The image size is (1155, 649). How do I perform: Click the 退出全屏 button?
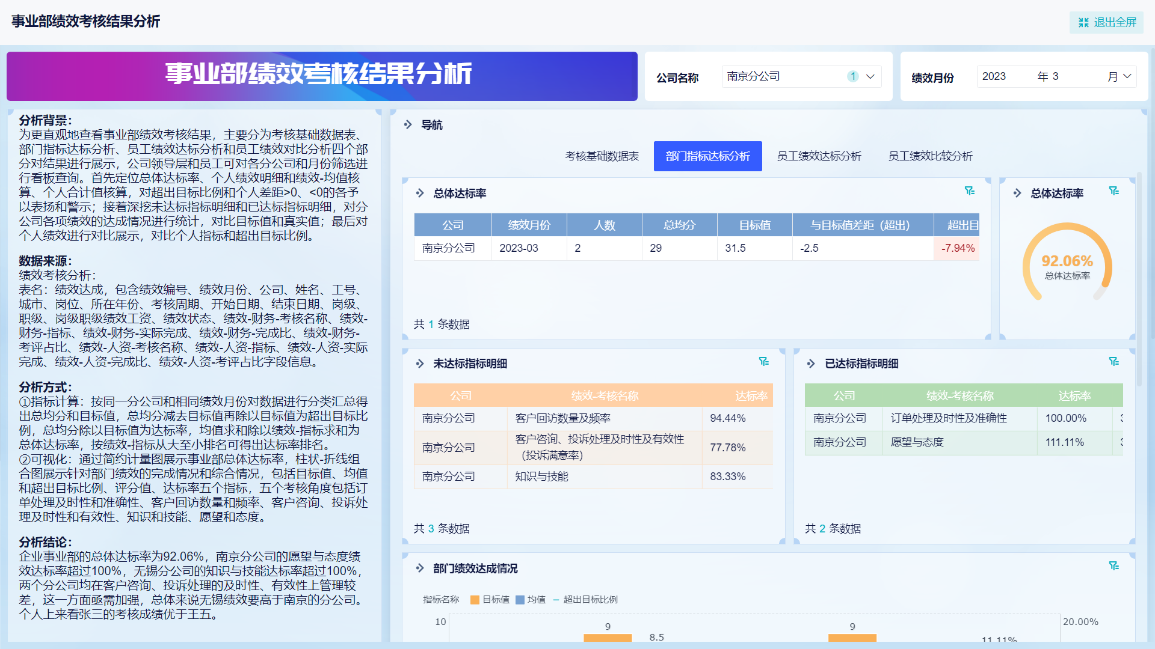(1106, 22)
